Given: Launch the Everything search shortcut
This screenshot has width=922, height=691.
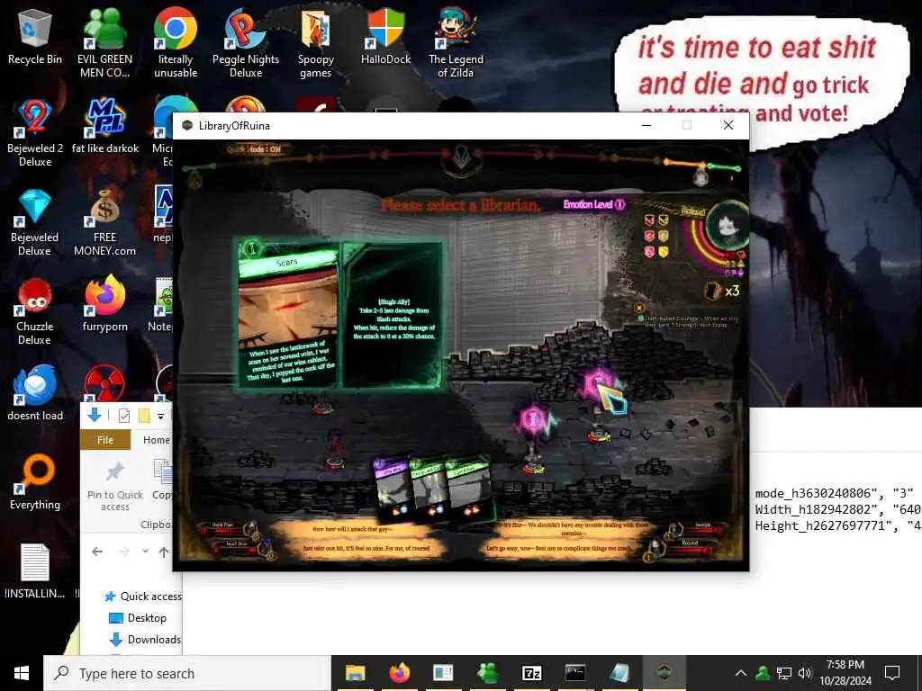Looking at the screenshot, I should point(35,483).
